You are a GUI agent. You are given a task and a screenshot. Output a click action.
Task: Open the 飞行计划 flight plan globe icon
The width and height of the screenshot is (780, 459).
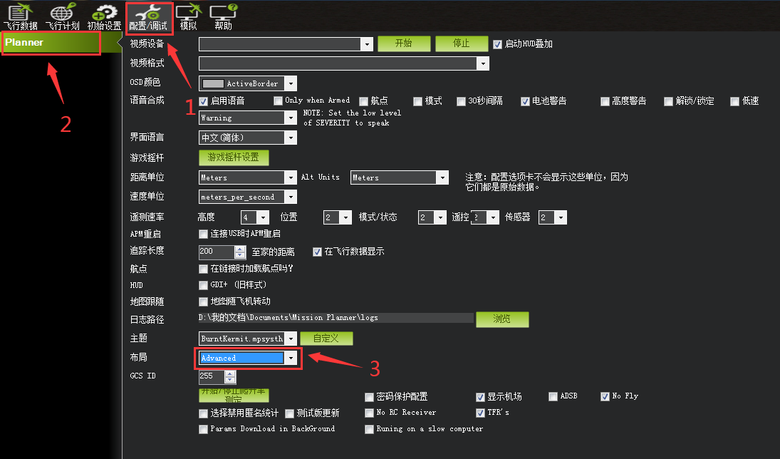tap(62, 12)
